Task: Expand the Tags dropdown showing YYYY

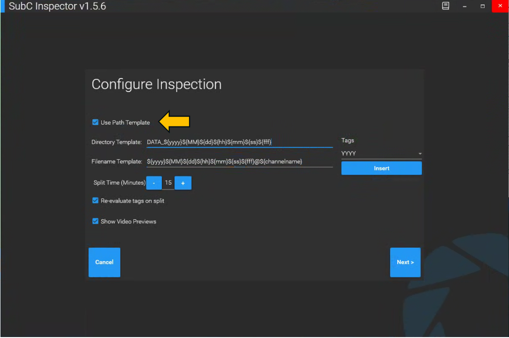Action: tap(381, 153)
